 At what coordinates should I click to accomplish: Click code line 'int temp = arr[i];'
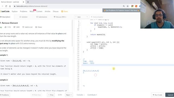click(99, 44)
